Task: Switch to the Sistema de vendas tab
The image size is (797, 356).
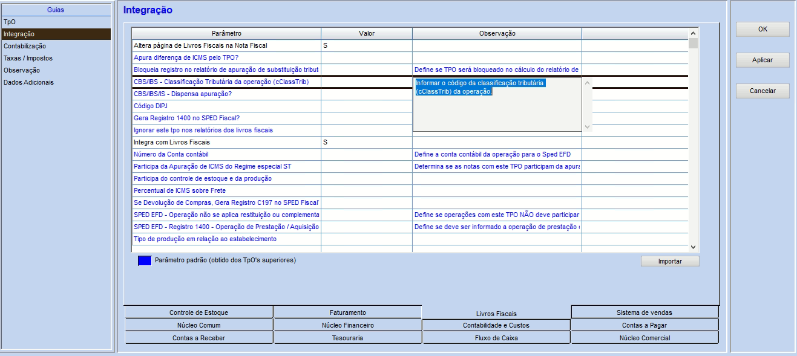Action: coord(644,312)
